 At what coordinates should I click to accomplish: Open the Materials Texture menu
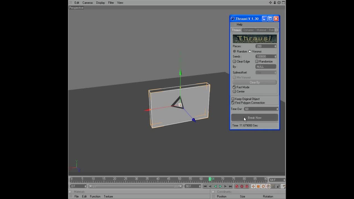(108, 197)
